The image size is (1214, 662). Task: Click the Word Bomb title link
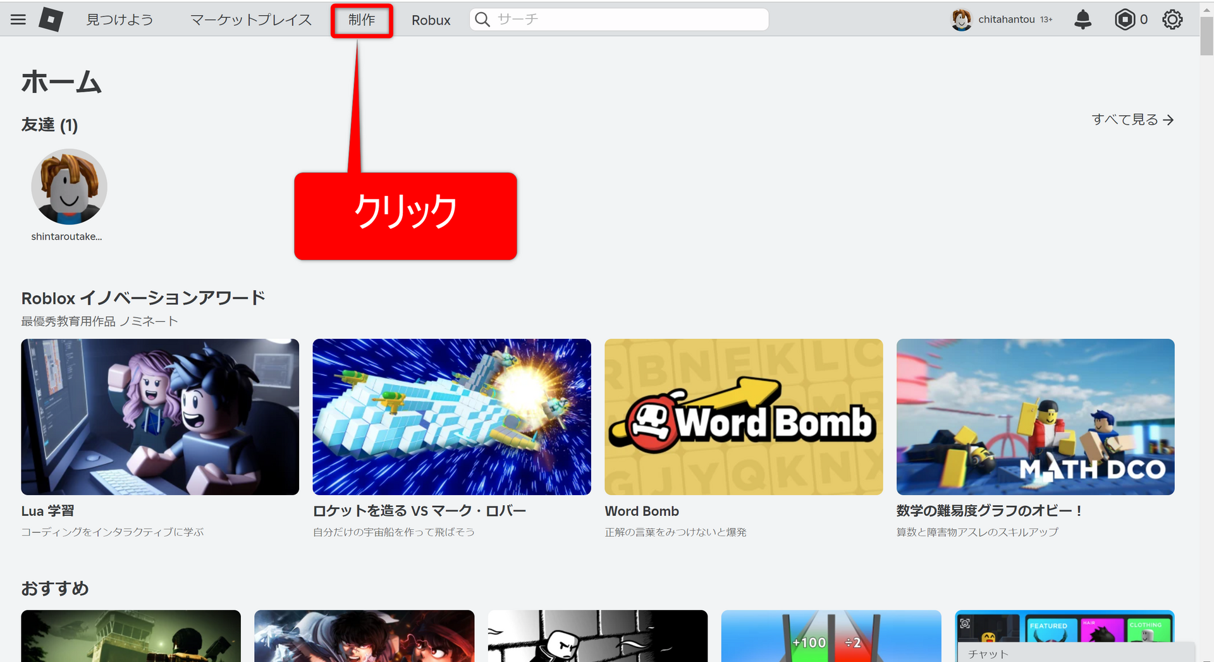(641, 511)
